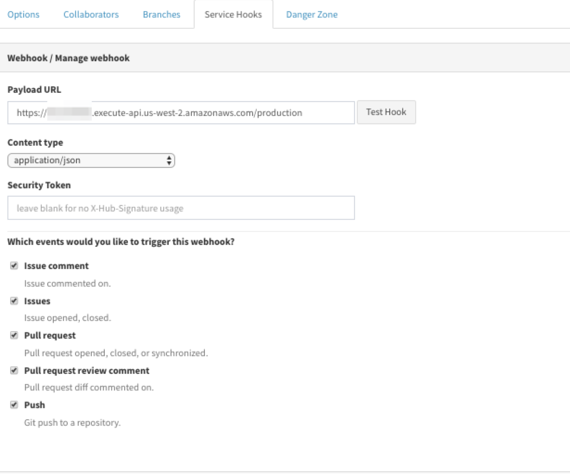Click inside the Payload URL input field
This screenshot has height=474, width=570.
(181, 112)
